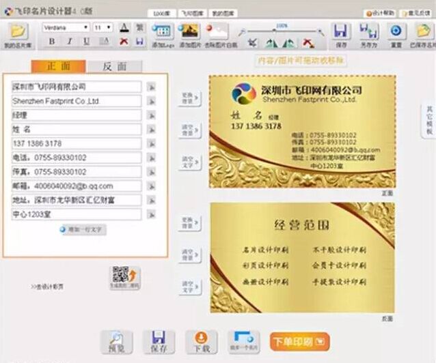Click the 设计帮助 button at top right
This screenshot has height=363, width=436.
pos(380,13)
